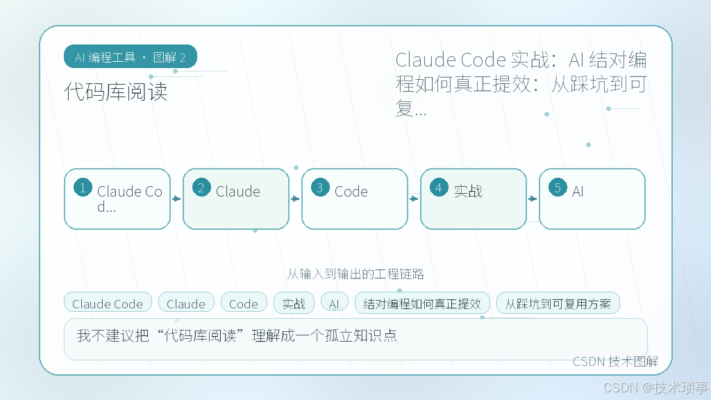Click the number 5 circle icon
The height and width of the screenshot is (400, 711).
558,187
